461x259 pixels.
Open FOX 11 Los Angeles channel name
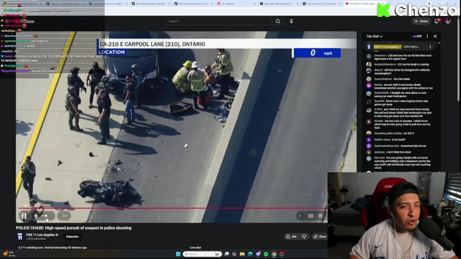point(40,235)
